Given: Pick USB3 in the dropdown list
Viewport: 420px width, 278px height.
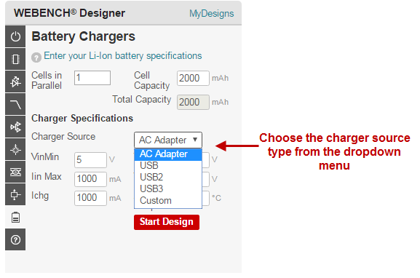Looking at the screenshot, I should coord(168,188).
